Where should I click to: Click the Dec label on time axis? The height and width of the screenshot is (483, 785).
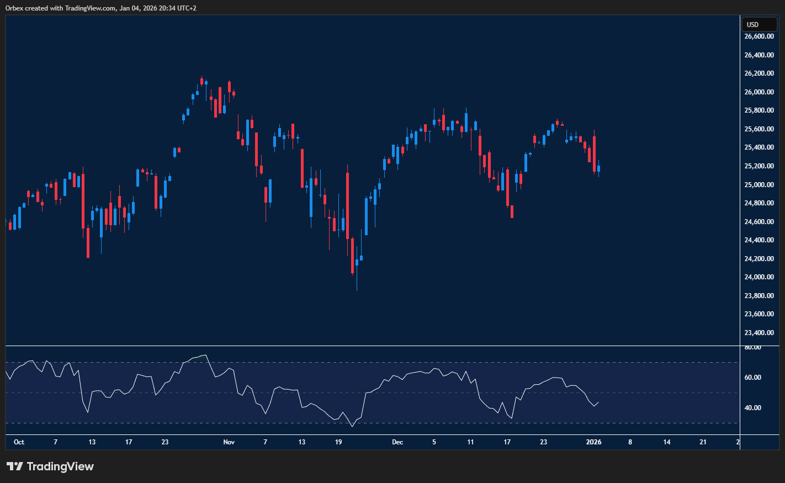[x=397, y=442]
